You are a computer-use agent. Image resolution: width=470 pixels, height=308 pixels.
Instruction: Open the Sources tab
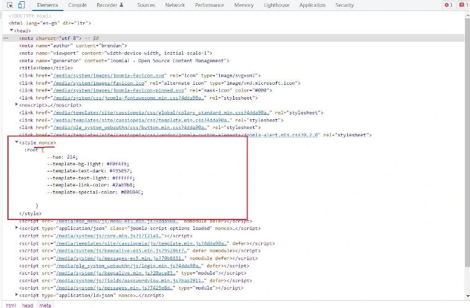(x=146, y=5)
